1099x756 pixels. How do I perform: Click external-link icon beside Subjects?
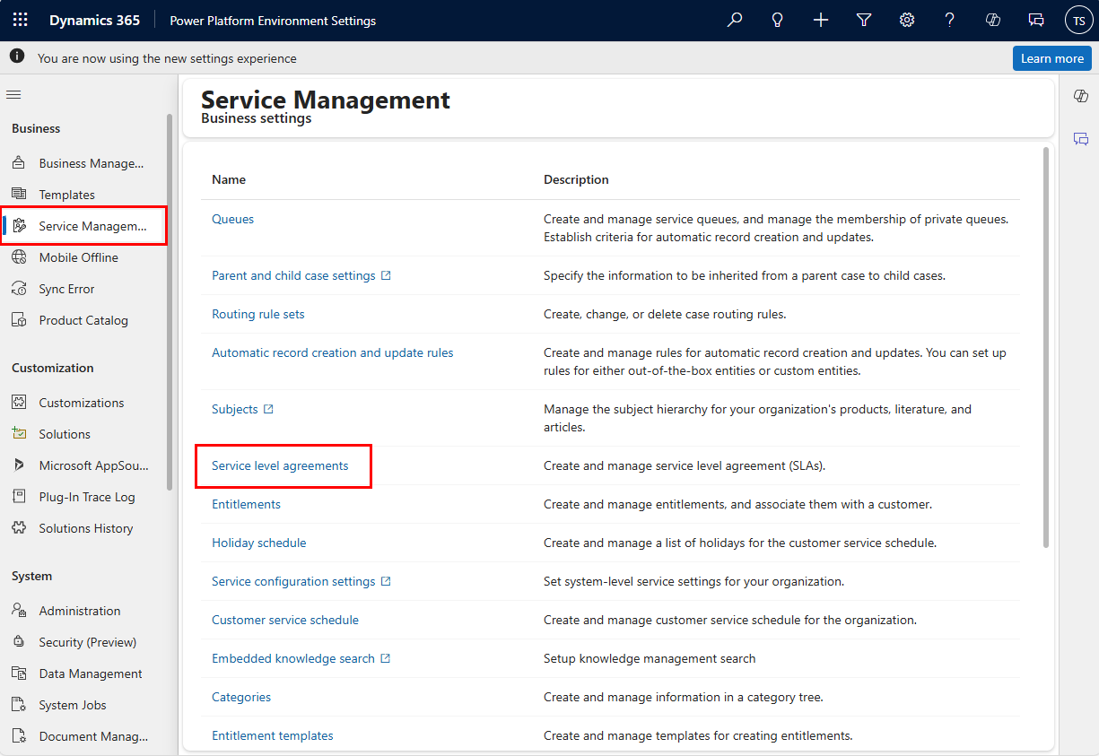268,409
